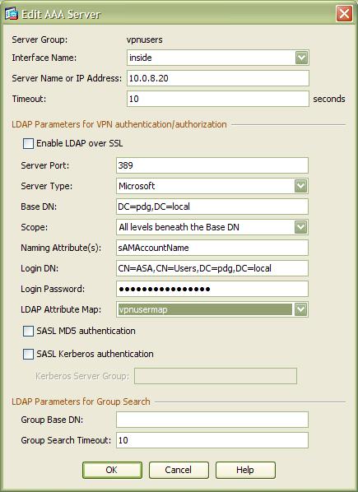Click the Edit AAA Server title bar icon
The height and width of the screenshot is (492, 358).
point(12,14)
